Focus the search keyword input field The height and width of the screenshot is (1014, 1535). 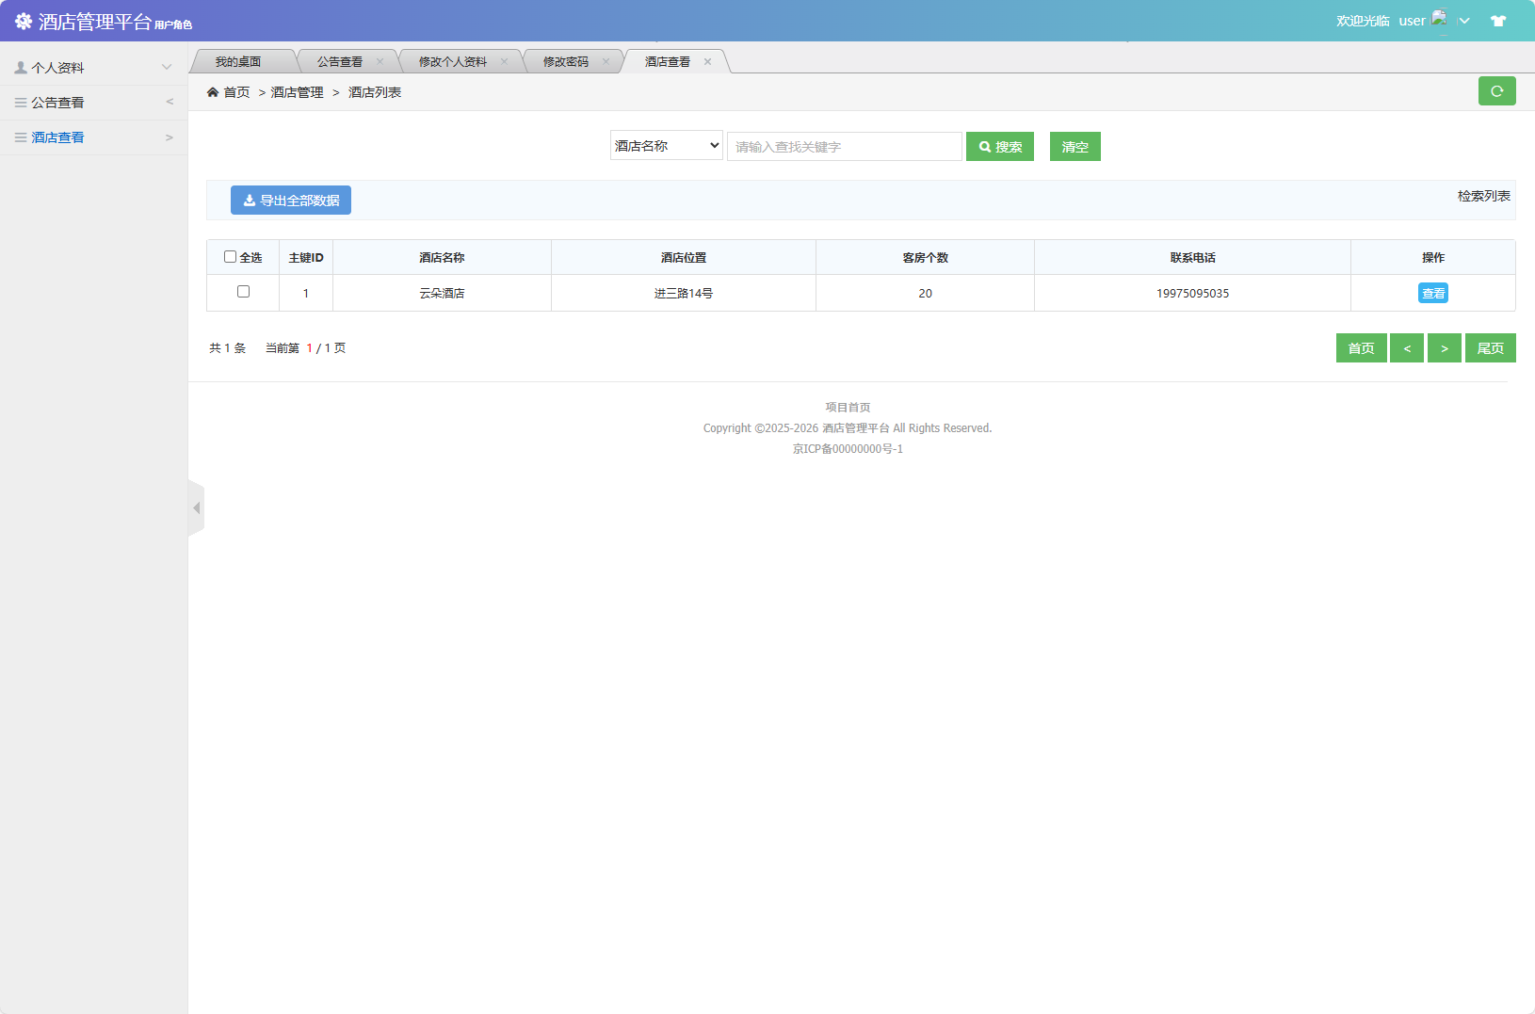tap(845, 147)
